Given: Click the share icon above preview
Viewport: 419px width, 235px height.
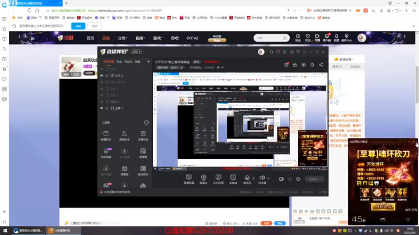Looking at the screenshot, I should click(321, 65).
